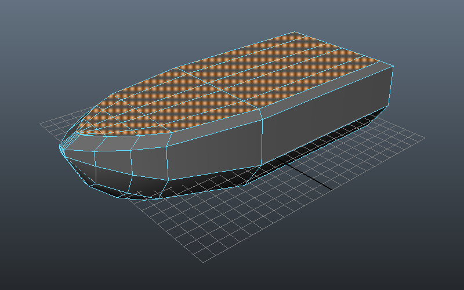Click the pointed bow tip of the hull
The image size is (464, 290).
click(x=60, y=147)
